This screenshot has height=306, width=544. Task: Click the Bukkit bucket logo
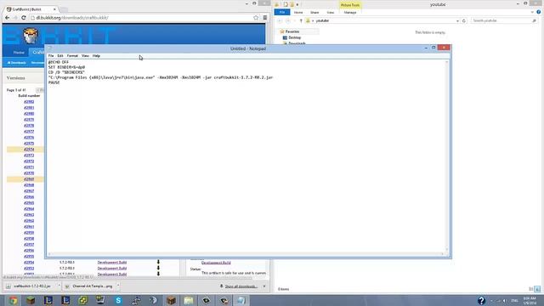31,36
